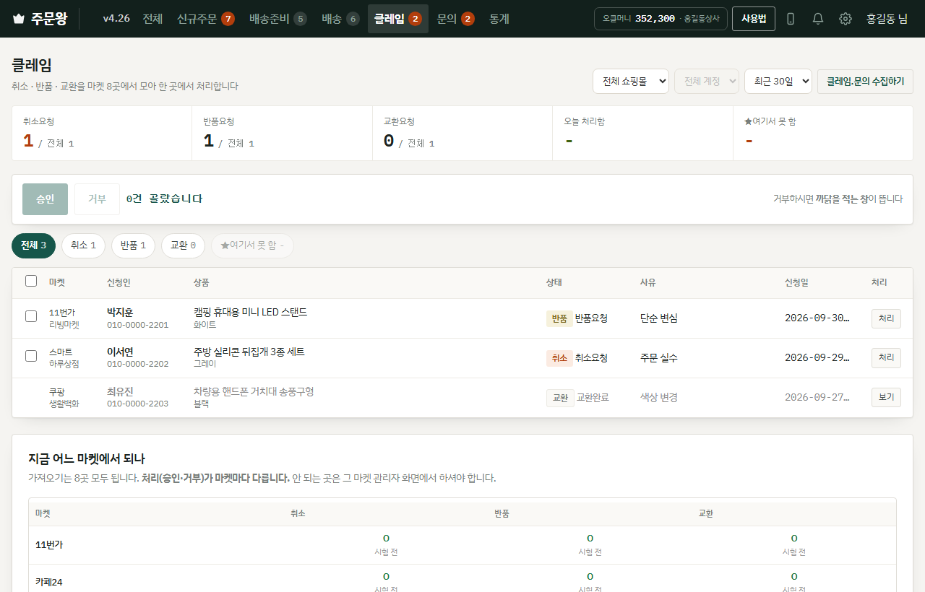Click the 11번가 row in market table
The height and width of the screenshot is (592, 925).
click(x=462, y=545)
